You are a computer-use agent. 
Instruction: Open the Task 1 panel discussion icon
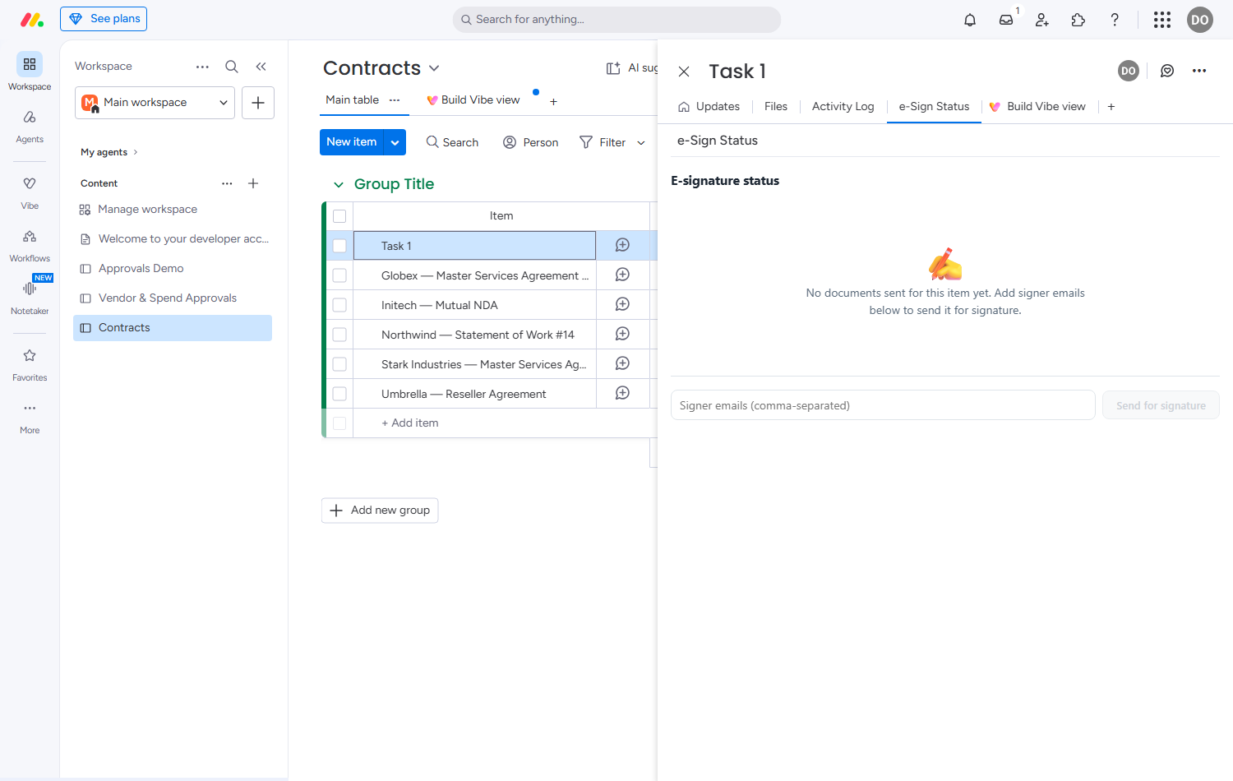pos(1167,71)
